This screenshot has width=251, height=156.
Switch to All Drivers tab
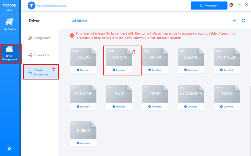tap(80, 21)
